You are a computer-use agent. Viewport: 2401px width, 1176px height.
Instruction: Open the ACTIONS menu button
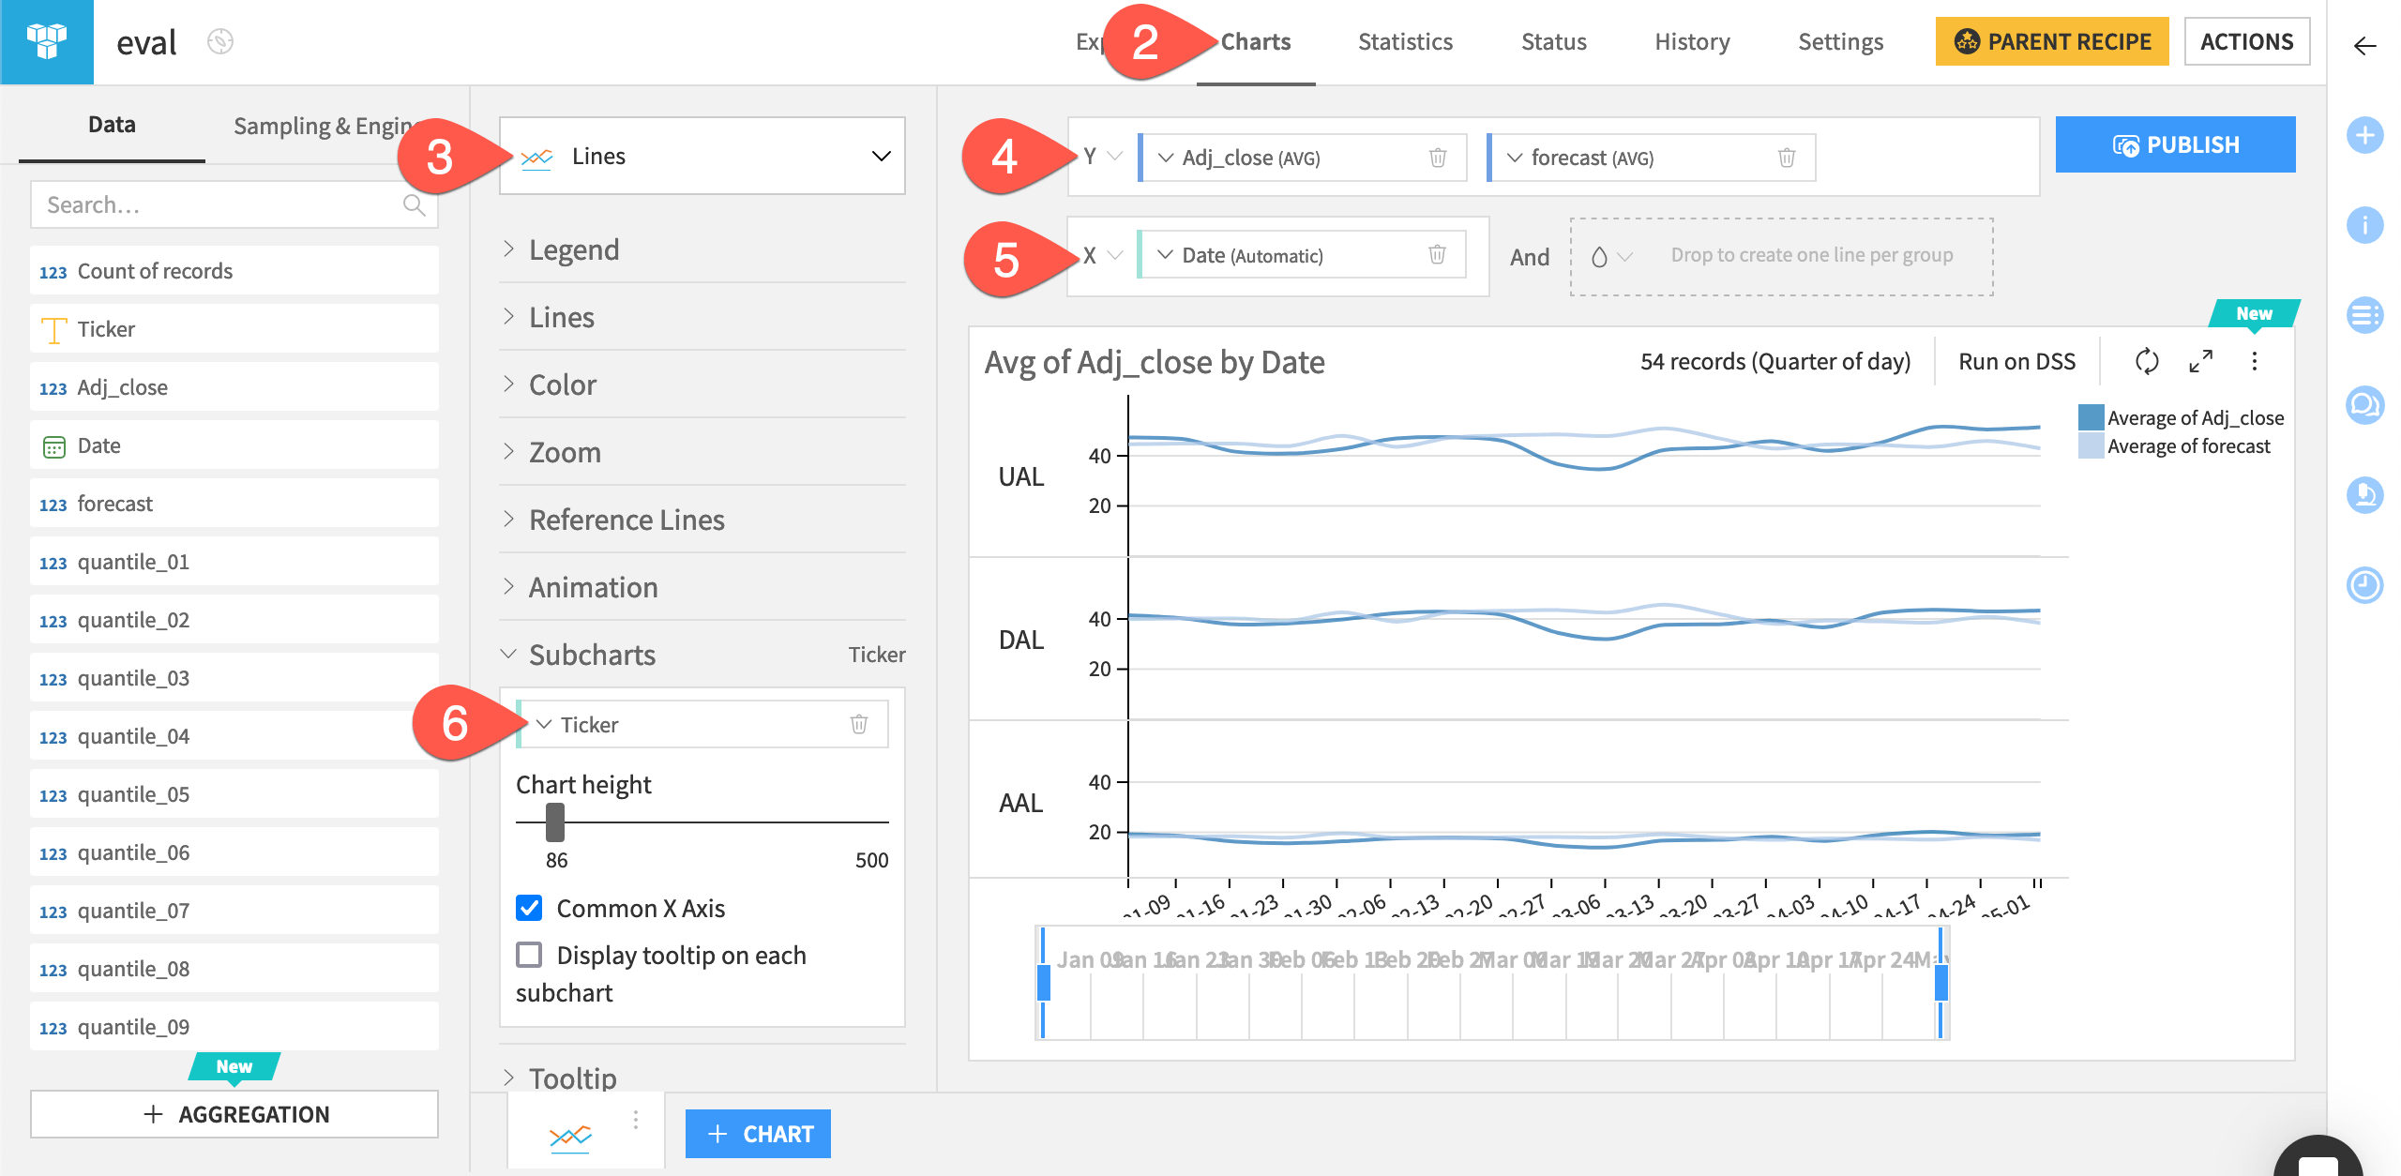coord(2247,41)
